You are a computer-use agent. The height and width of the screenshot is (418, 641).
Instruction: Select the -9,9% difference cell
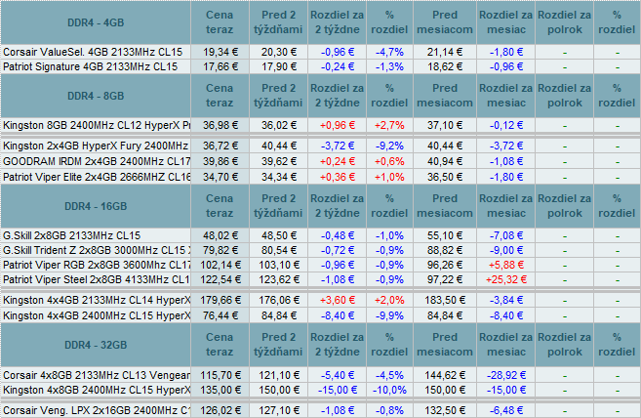(389, 315)
